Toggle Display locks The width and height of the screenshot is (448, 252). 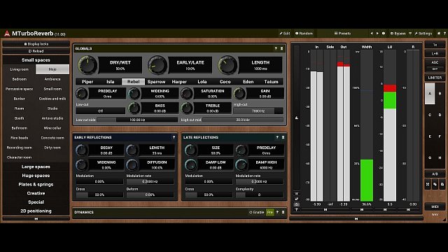pos(36,44)
